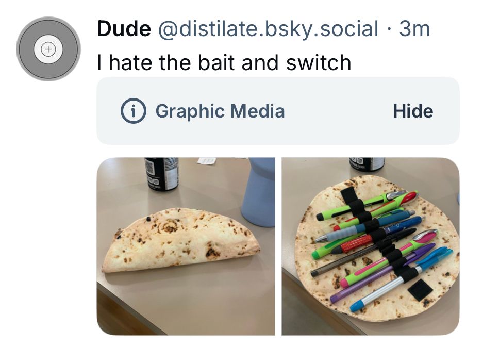Screen dimensions: 483x347
Task: Open the "3m" post timestamp
Action: tap(414, 29)
